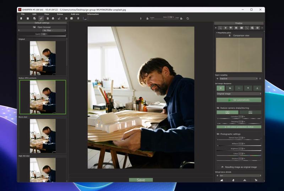Click the Save button

point(141,180)
